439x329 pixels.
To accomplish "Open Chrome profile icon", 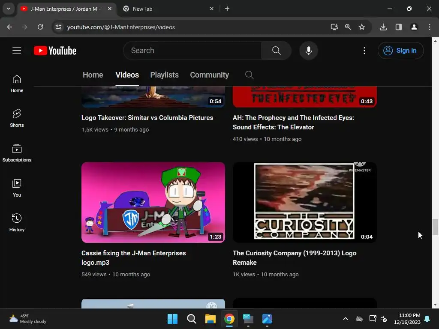I will click(x=414, y=27).
